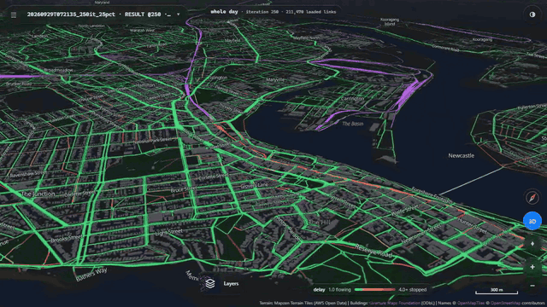This screenshot has width=547, height=307.
Task: Toggle the blue 3D view button
Action: click(532, 221)
